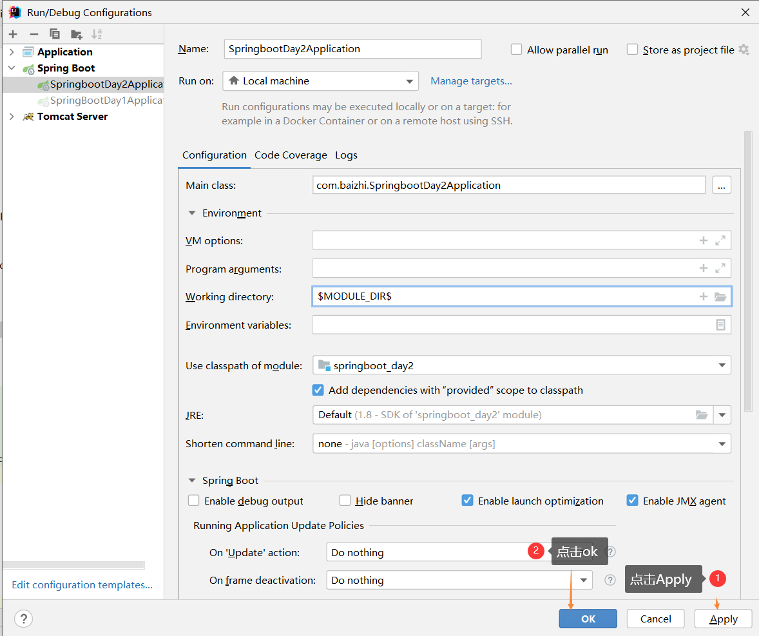The height and width of the screenshot is (636, 759).
Task: Enable Store as project file
Action: coord(632,50)
